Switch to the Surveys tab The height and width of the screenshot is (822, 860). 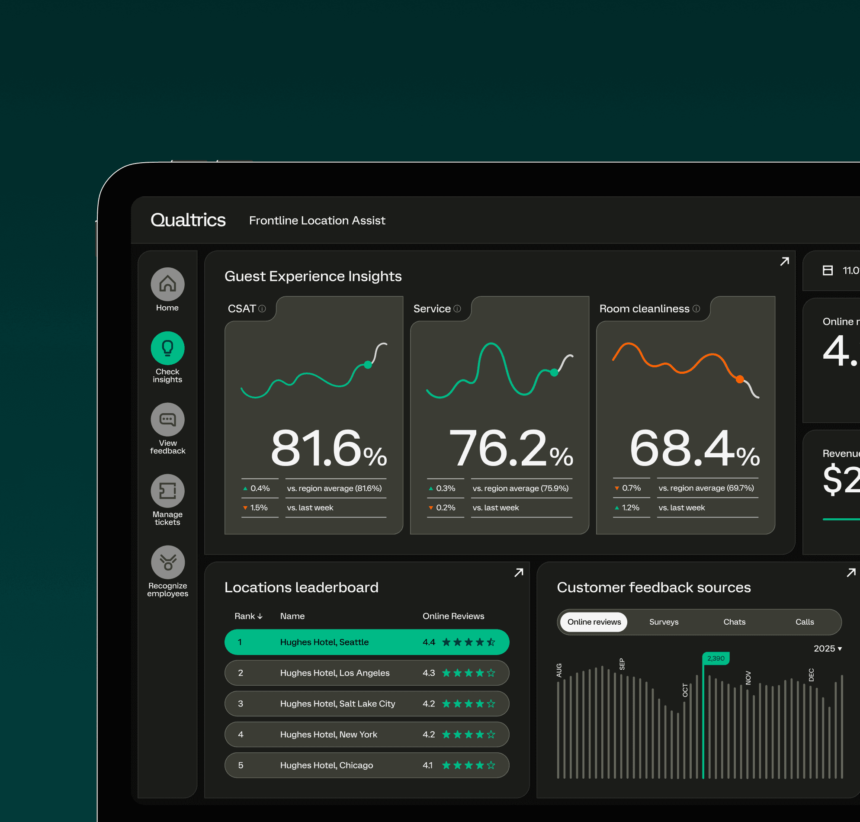664,622
